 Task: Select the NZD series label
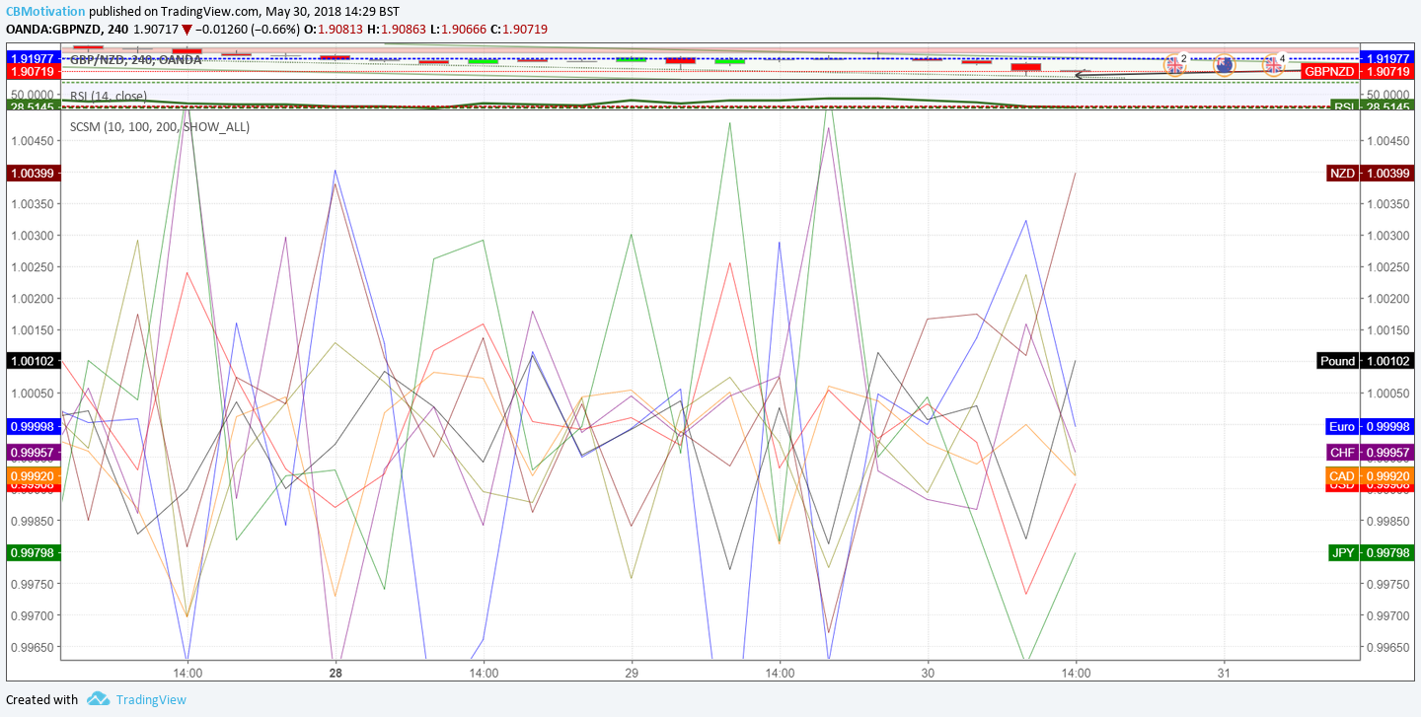1342,173
